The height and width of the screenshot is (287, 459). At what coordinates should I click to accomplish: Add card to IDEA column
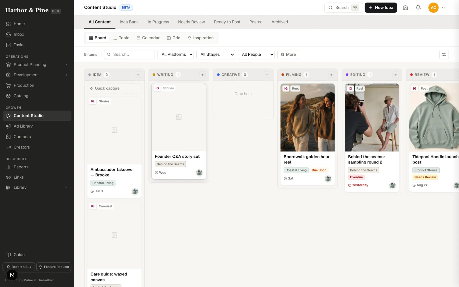(138, 75)
